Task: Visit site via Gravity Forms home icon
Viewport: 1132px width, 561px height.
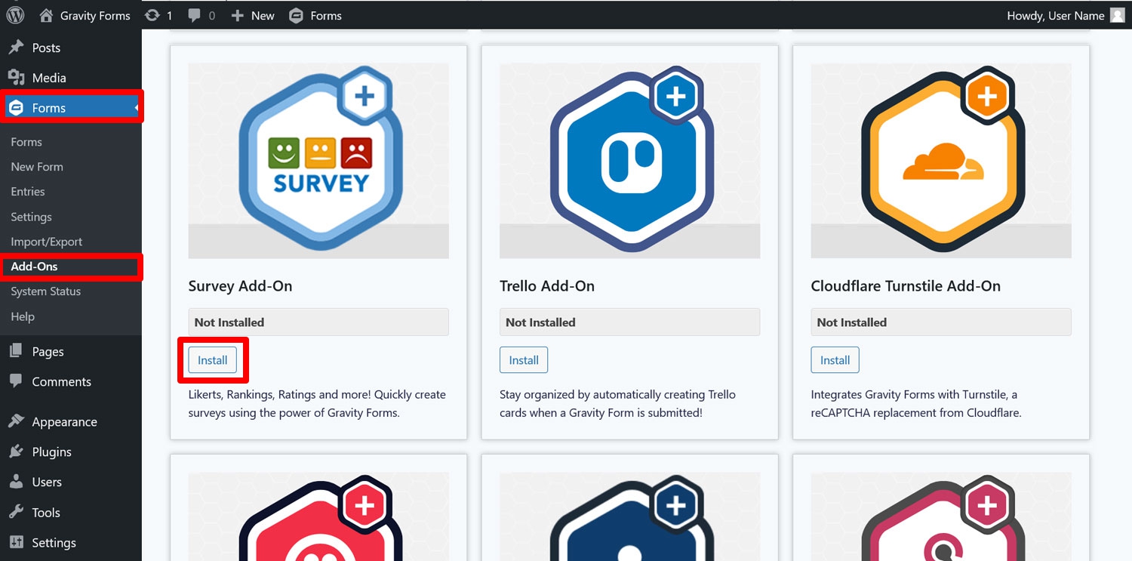Action: (x=46, y=15)
